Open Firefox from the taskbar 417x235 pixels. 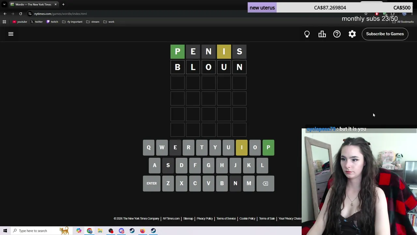[x=143, y=231]
